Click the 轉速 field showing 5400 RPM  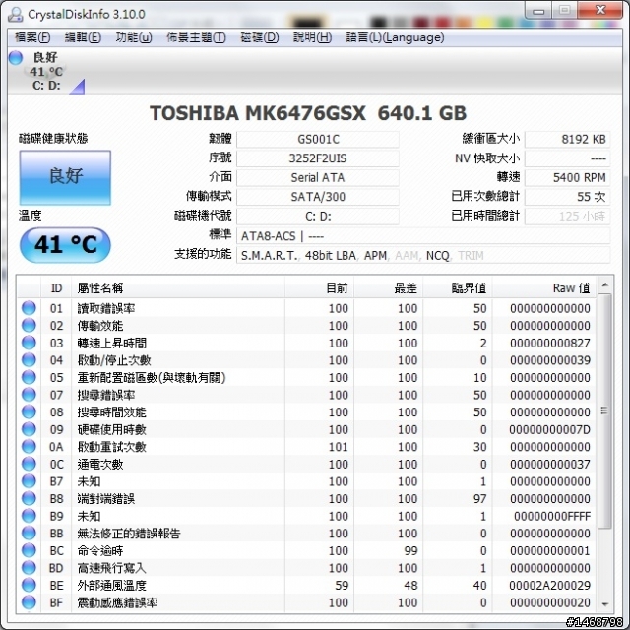567,177
